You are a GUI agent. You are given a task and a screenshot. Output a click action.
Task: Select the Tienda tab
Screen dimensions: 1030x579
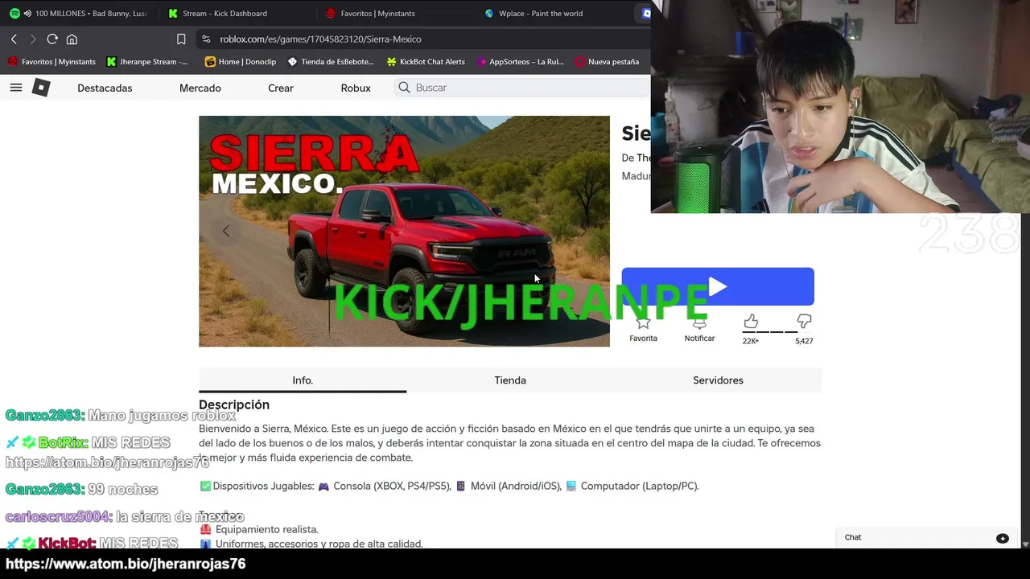point(510,380)
